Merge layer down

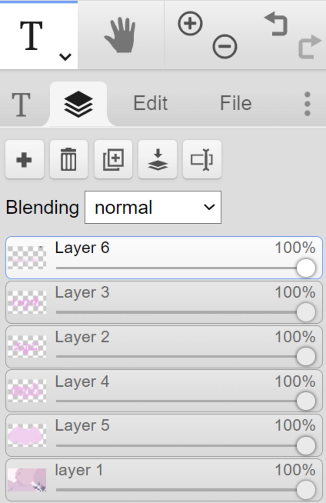pyautogui.click(x=158, y=159)
